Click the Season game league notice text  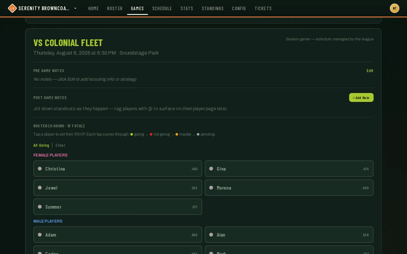coord(329,39)
